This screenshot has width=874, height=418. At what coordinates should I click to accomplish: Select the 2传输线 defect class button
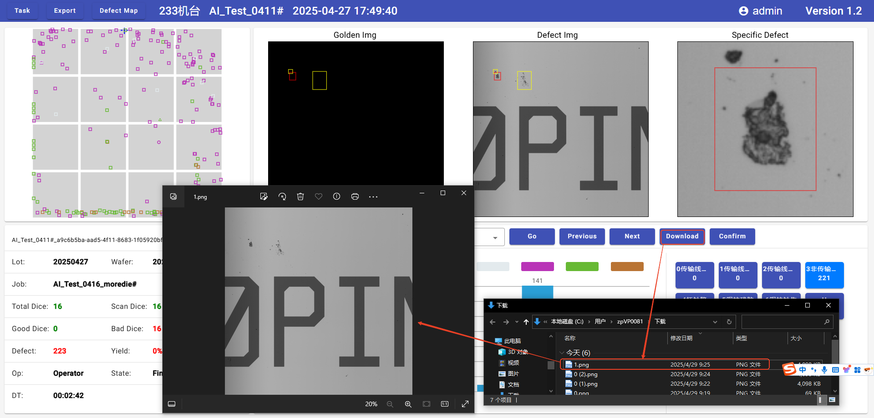tap(781, 275)
